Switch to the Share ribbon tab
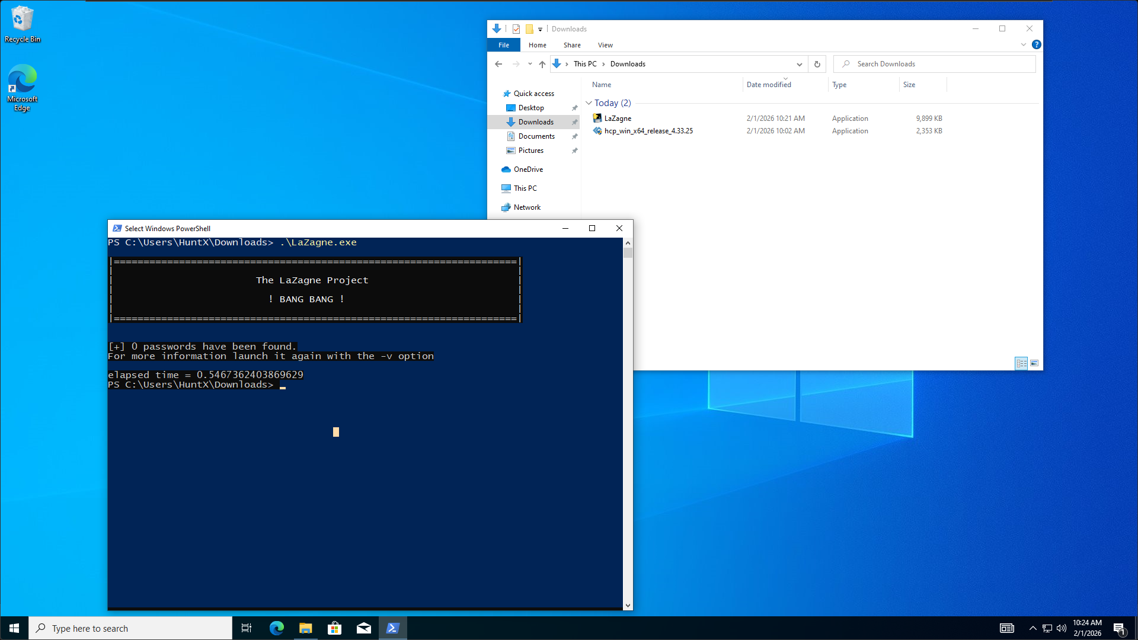This screenshot has height=640, width=1138. 572,45
